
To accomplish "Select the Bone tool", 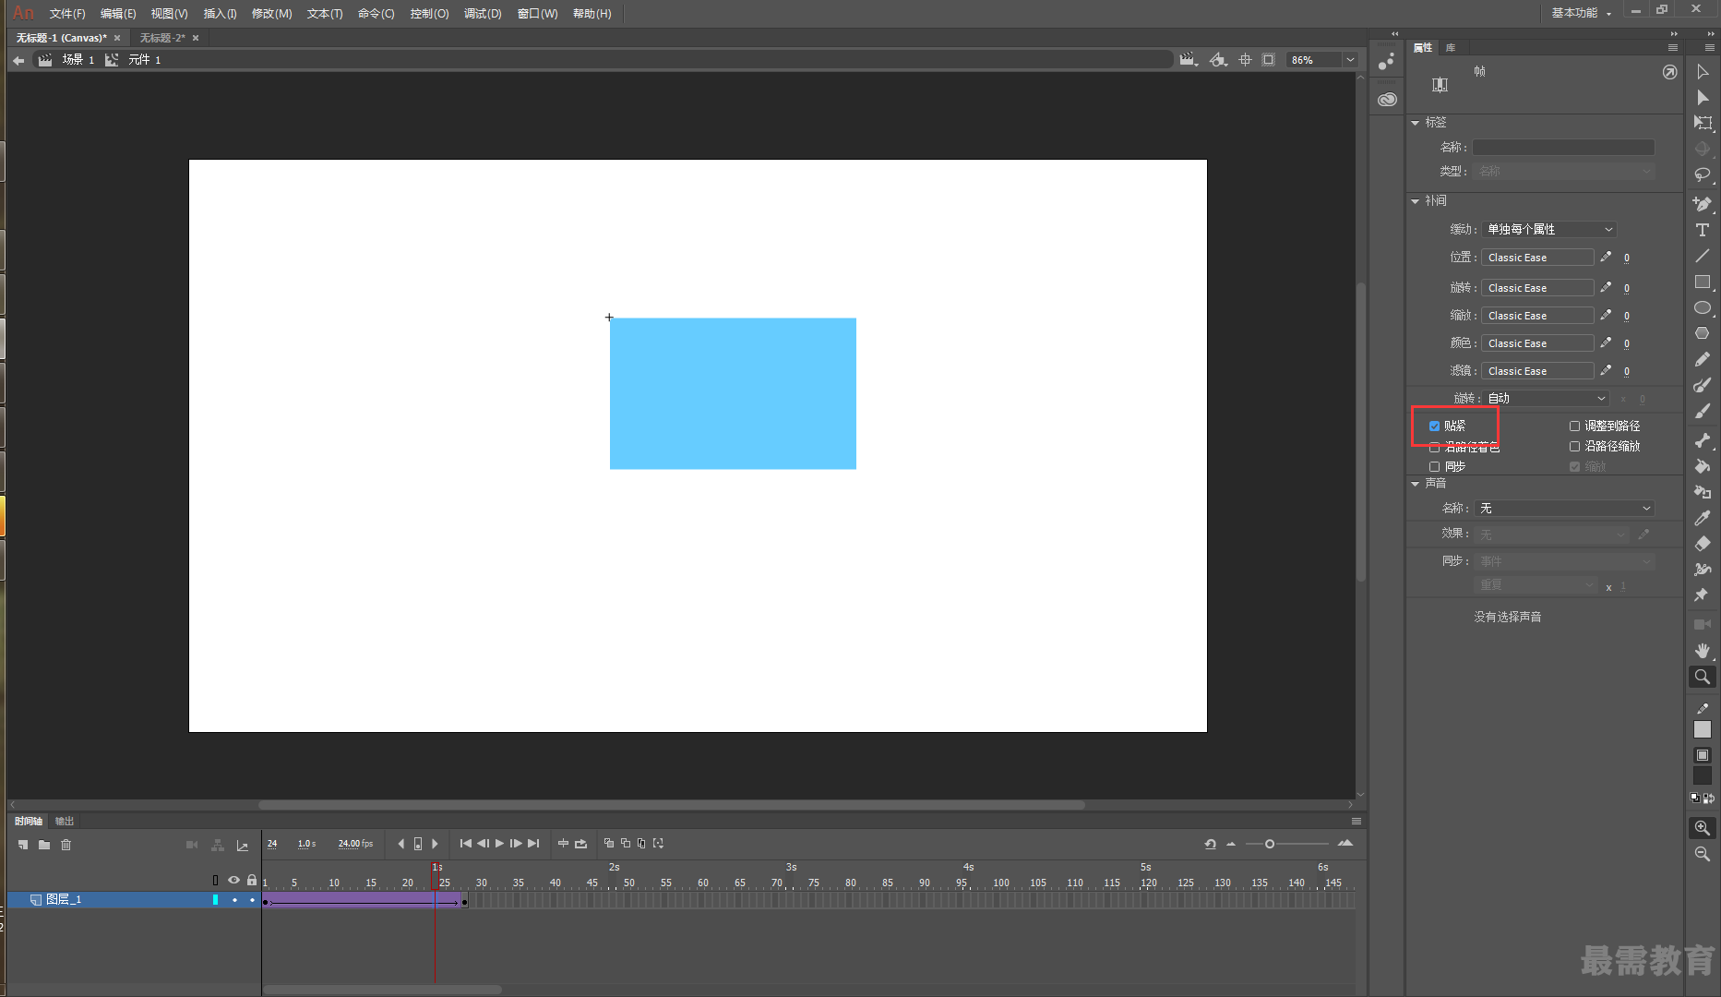I will pos(1703,440).
